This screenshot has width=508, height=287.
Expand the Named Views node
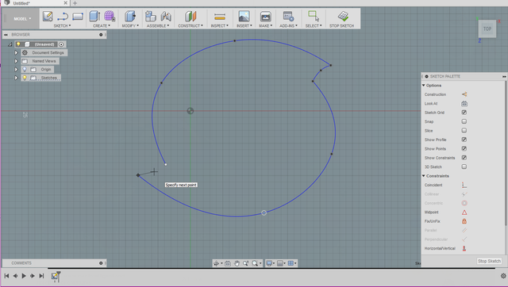pyautogui.click(x=16, y=61)
